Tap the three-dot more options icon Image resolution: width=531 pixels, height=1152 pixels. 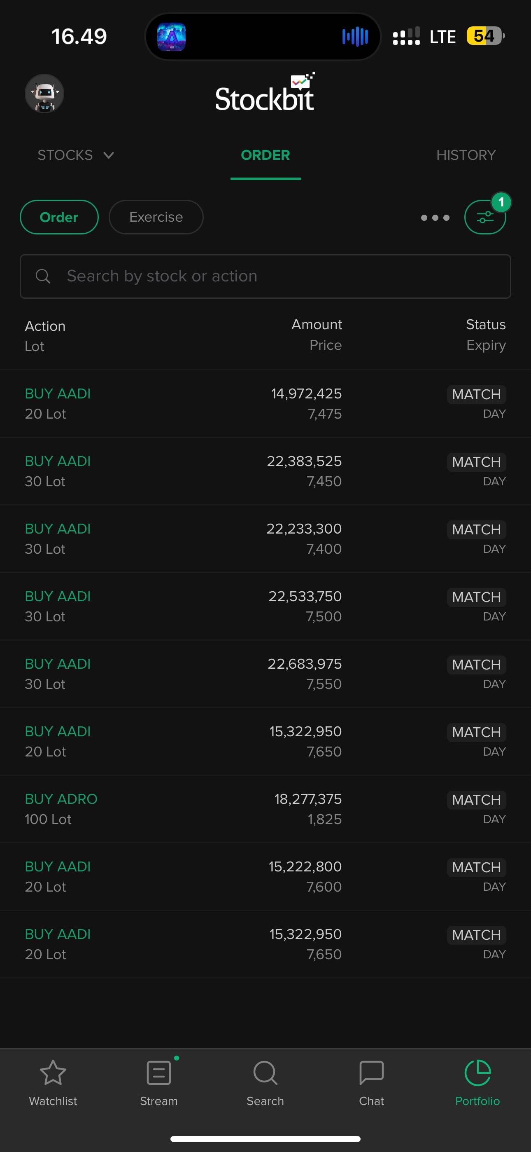click(x=435, y=218)
